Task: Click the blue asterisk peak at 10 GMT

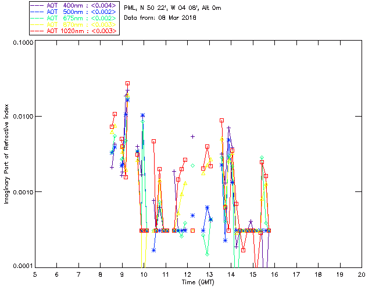Action: pyautogui.click(x=142, y=115)
